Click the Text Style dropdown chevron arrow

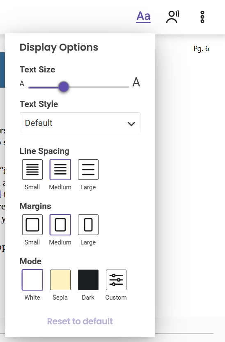tap(131, 123)
